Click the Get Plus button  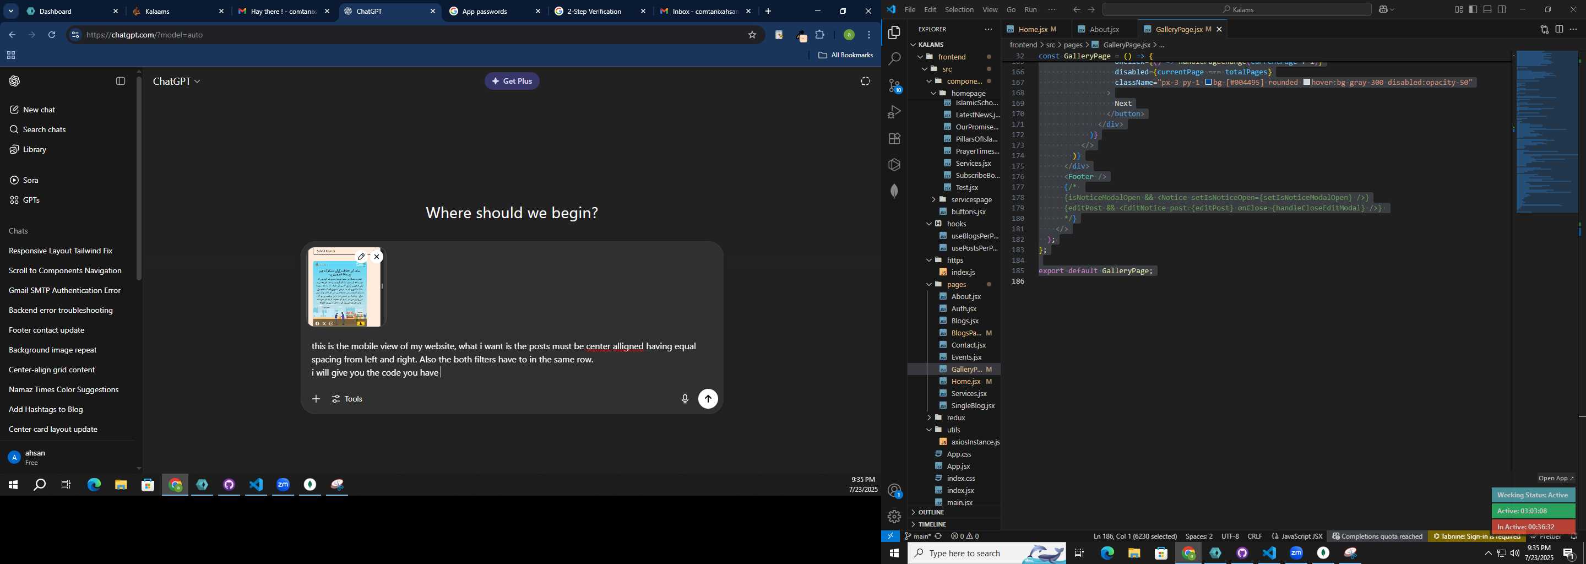pos(512,82)
